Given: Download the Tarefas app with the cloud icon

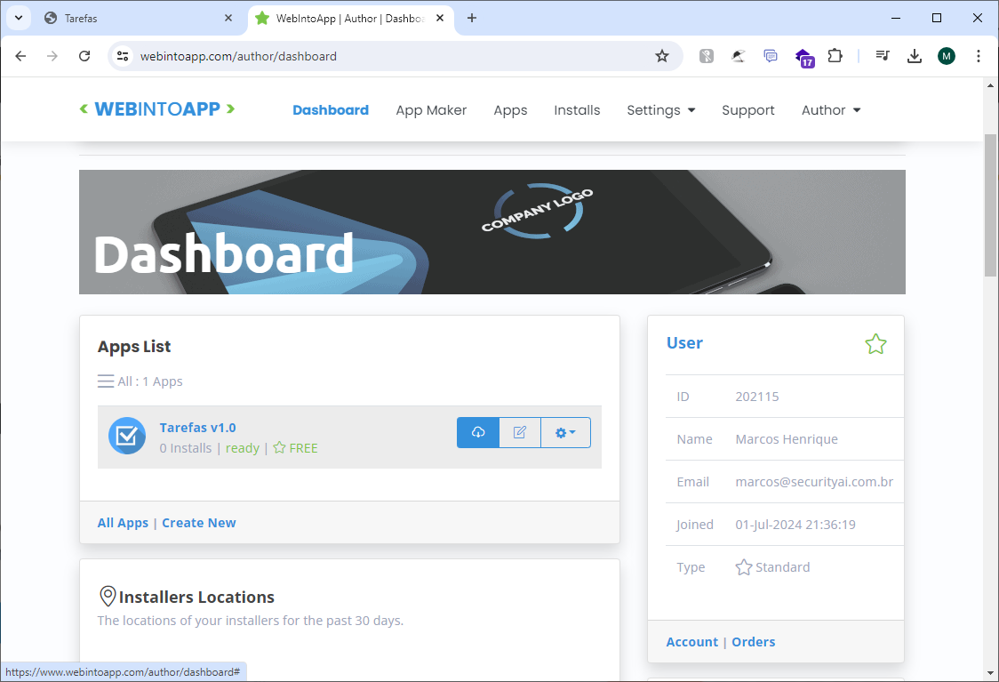Looking at the screenshot, I should (x=478, y=433).
